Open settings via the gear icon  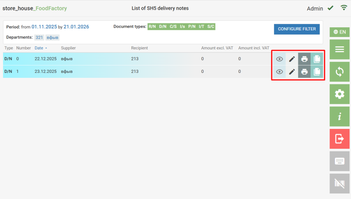pos(339,94)
